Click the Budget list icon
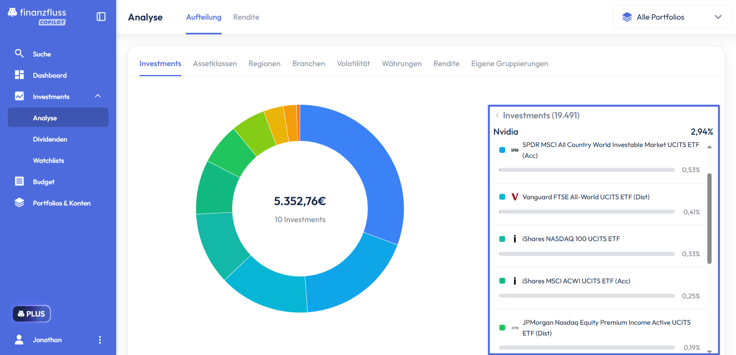736x355 pixels. (19, 181)
